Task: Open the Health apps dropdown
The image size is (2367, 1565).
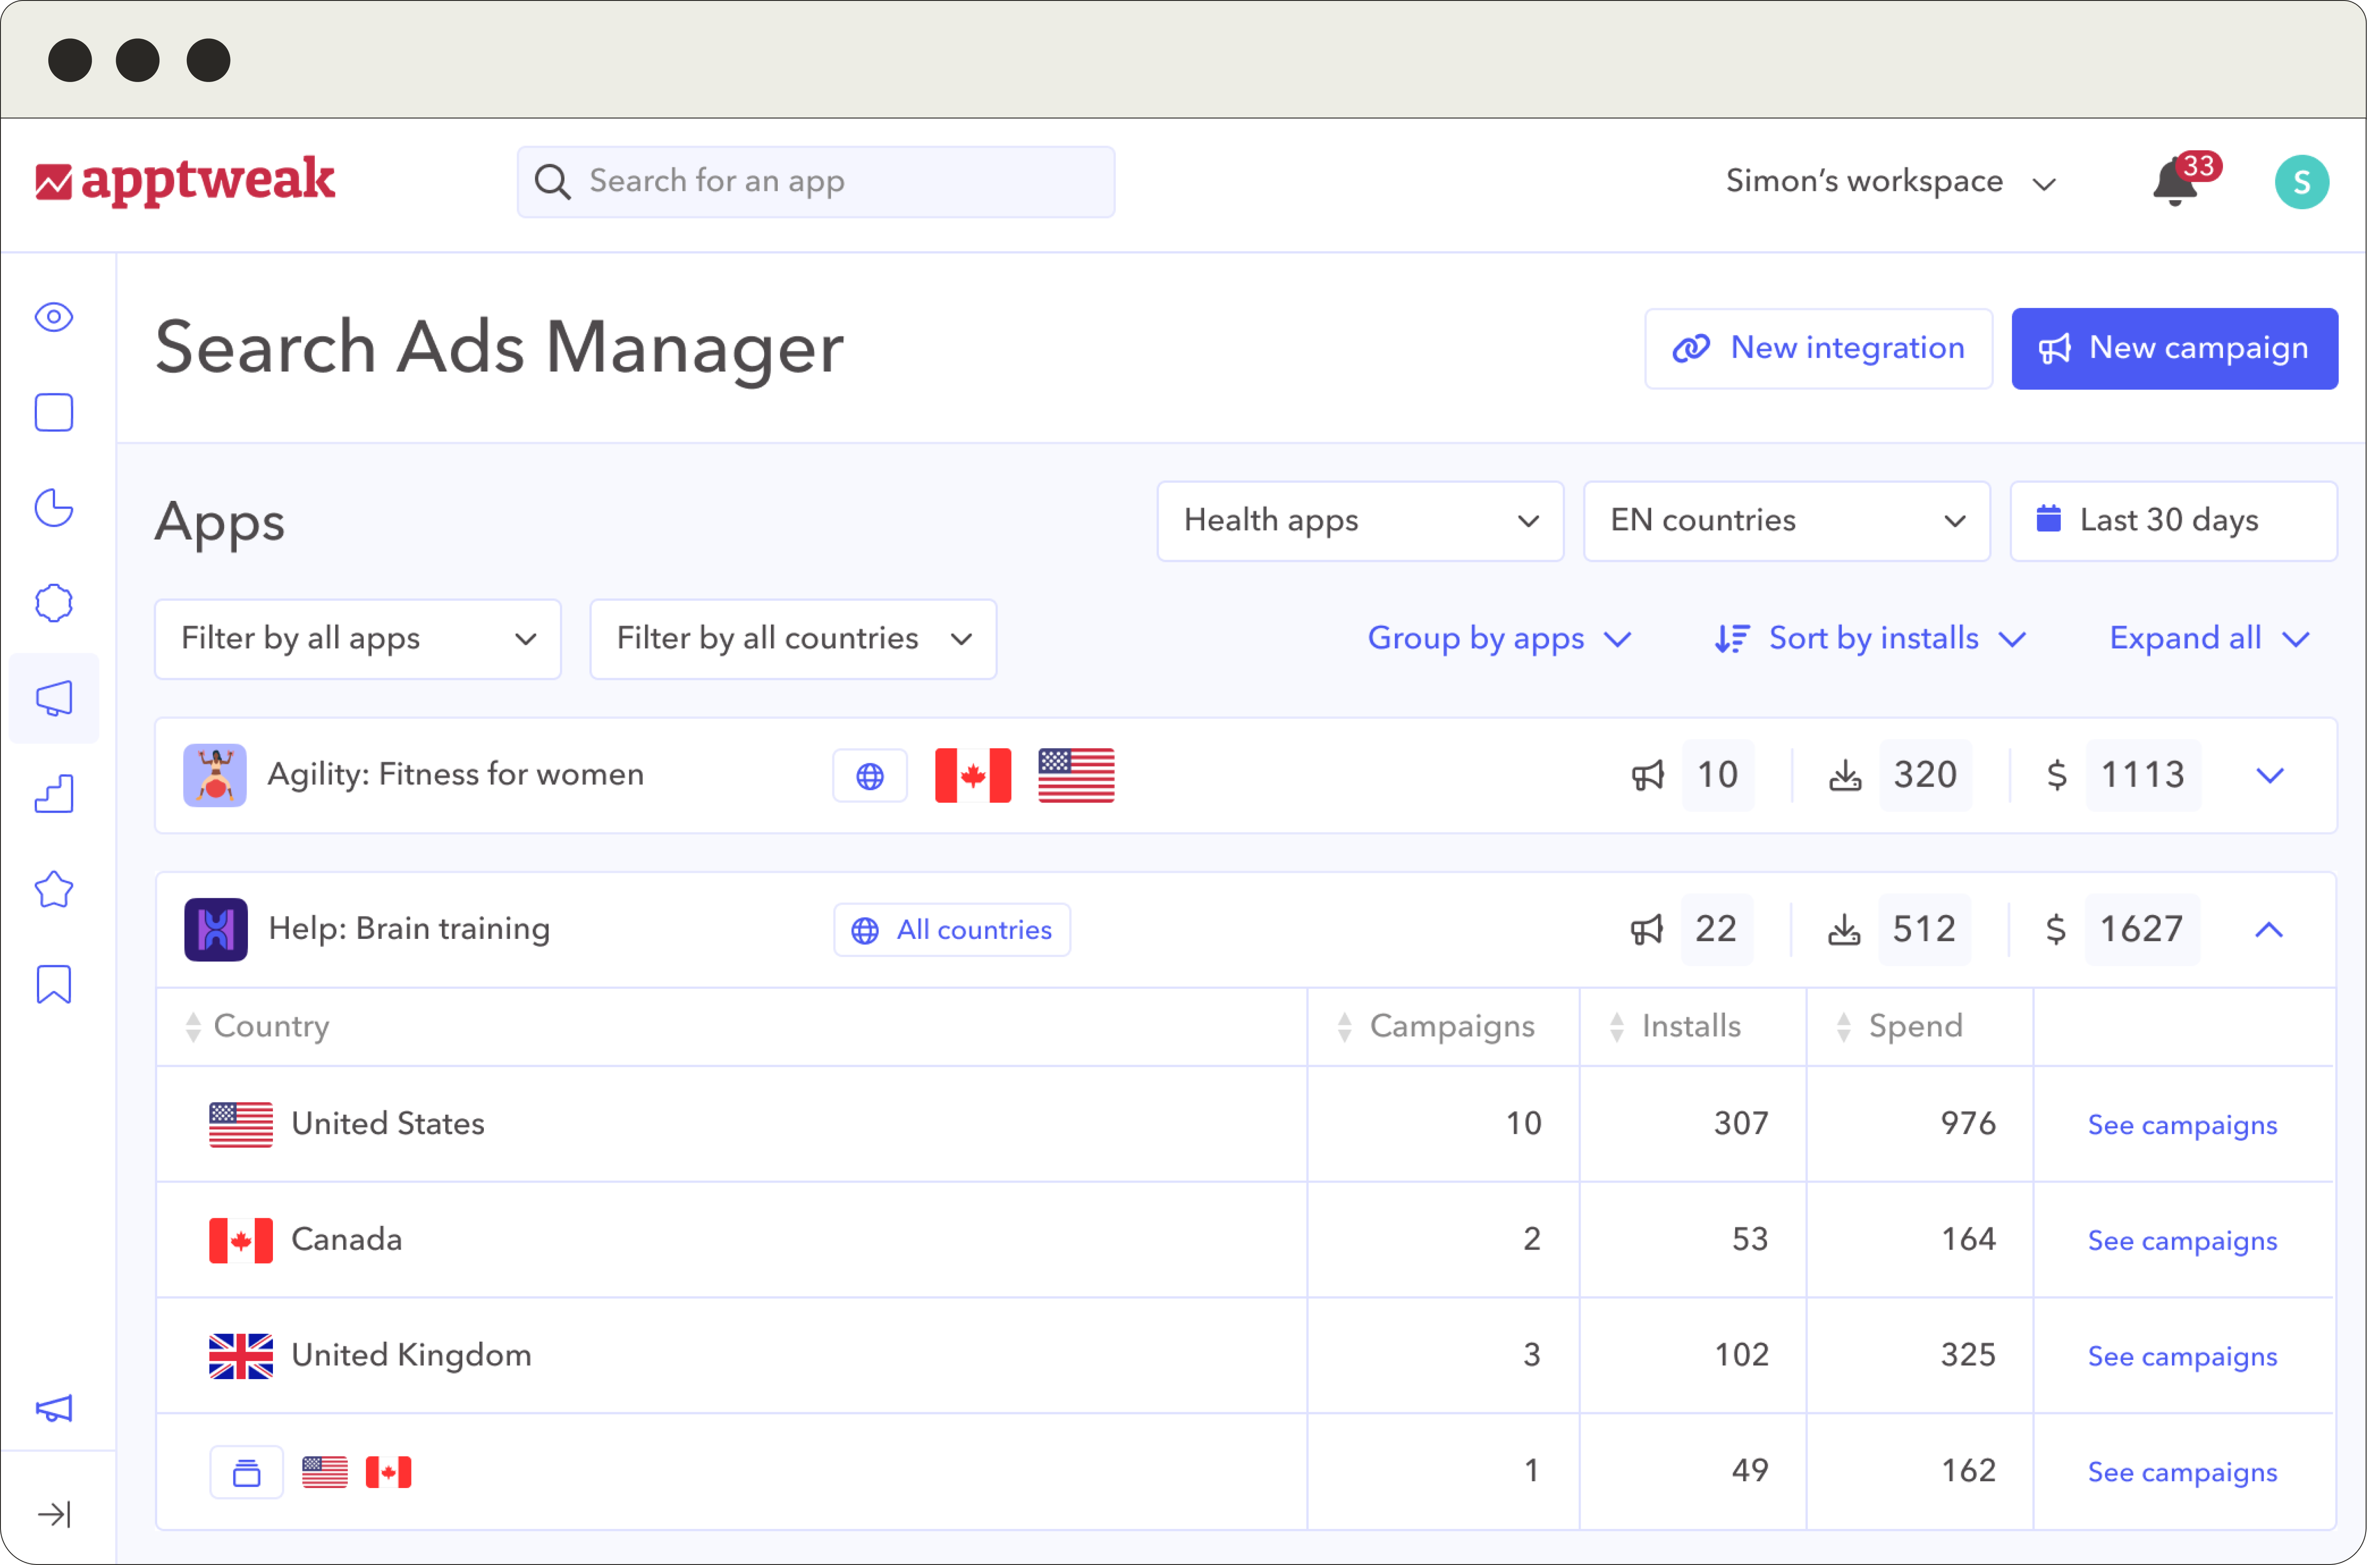Action: (x=1359, y=521)
